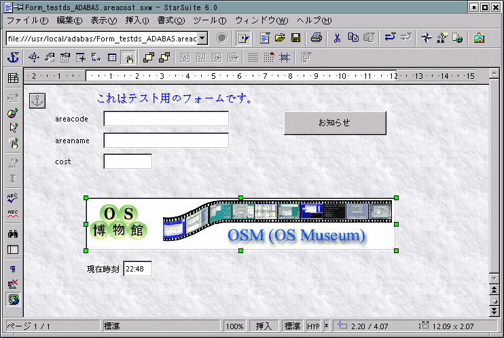Click the New document icon
The height and width of the screenshot is (338, 504).
(x=265, y=38)
